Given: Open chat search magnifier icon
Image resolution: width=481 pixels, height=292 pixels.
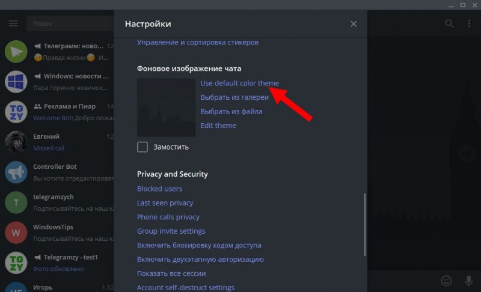Looking at the screenshot, I should [x=449, y=23].
